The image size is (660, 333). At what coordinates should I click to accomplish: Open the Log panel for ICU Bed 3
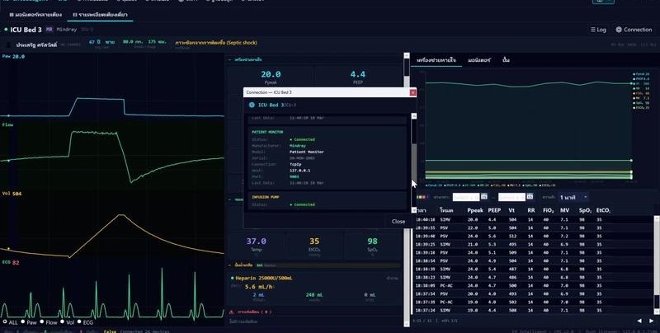click(598, 30)
